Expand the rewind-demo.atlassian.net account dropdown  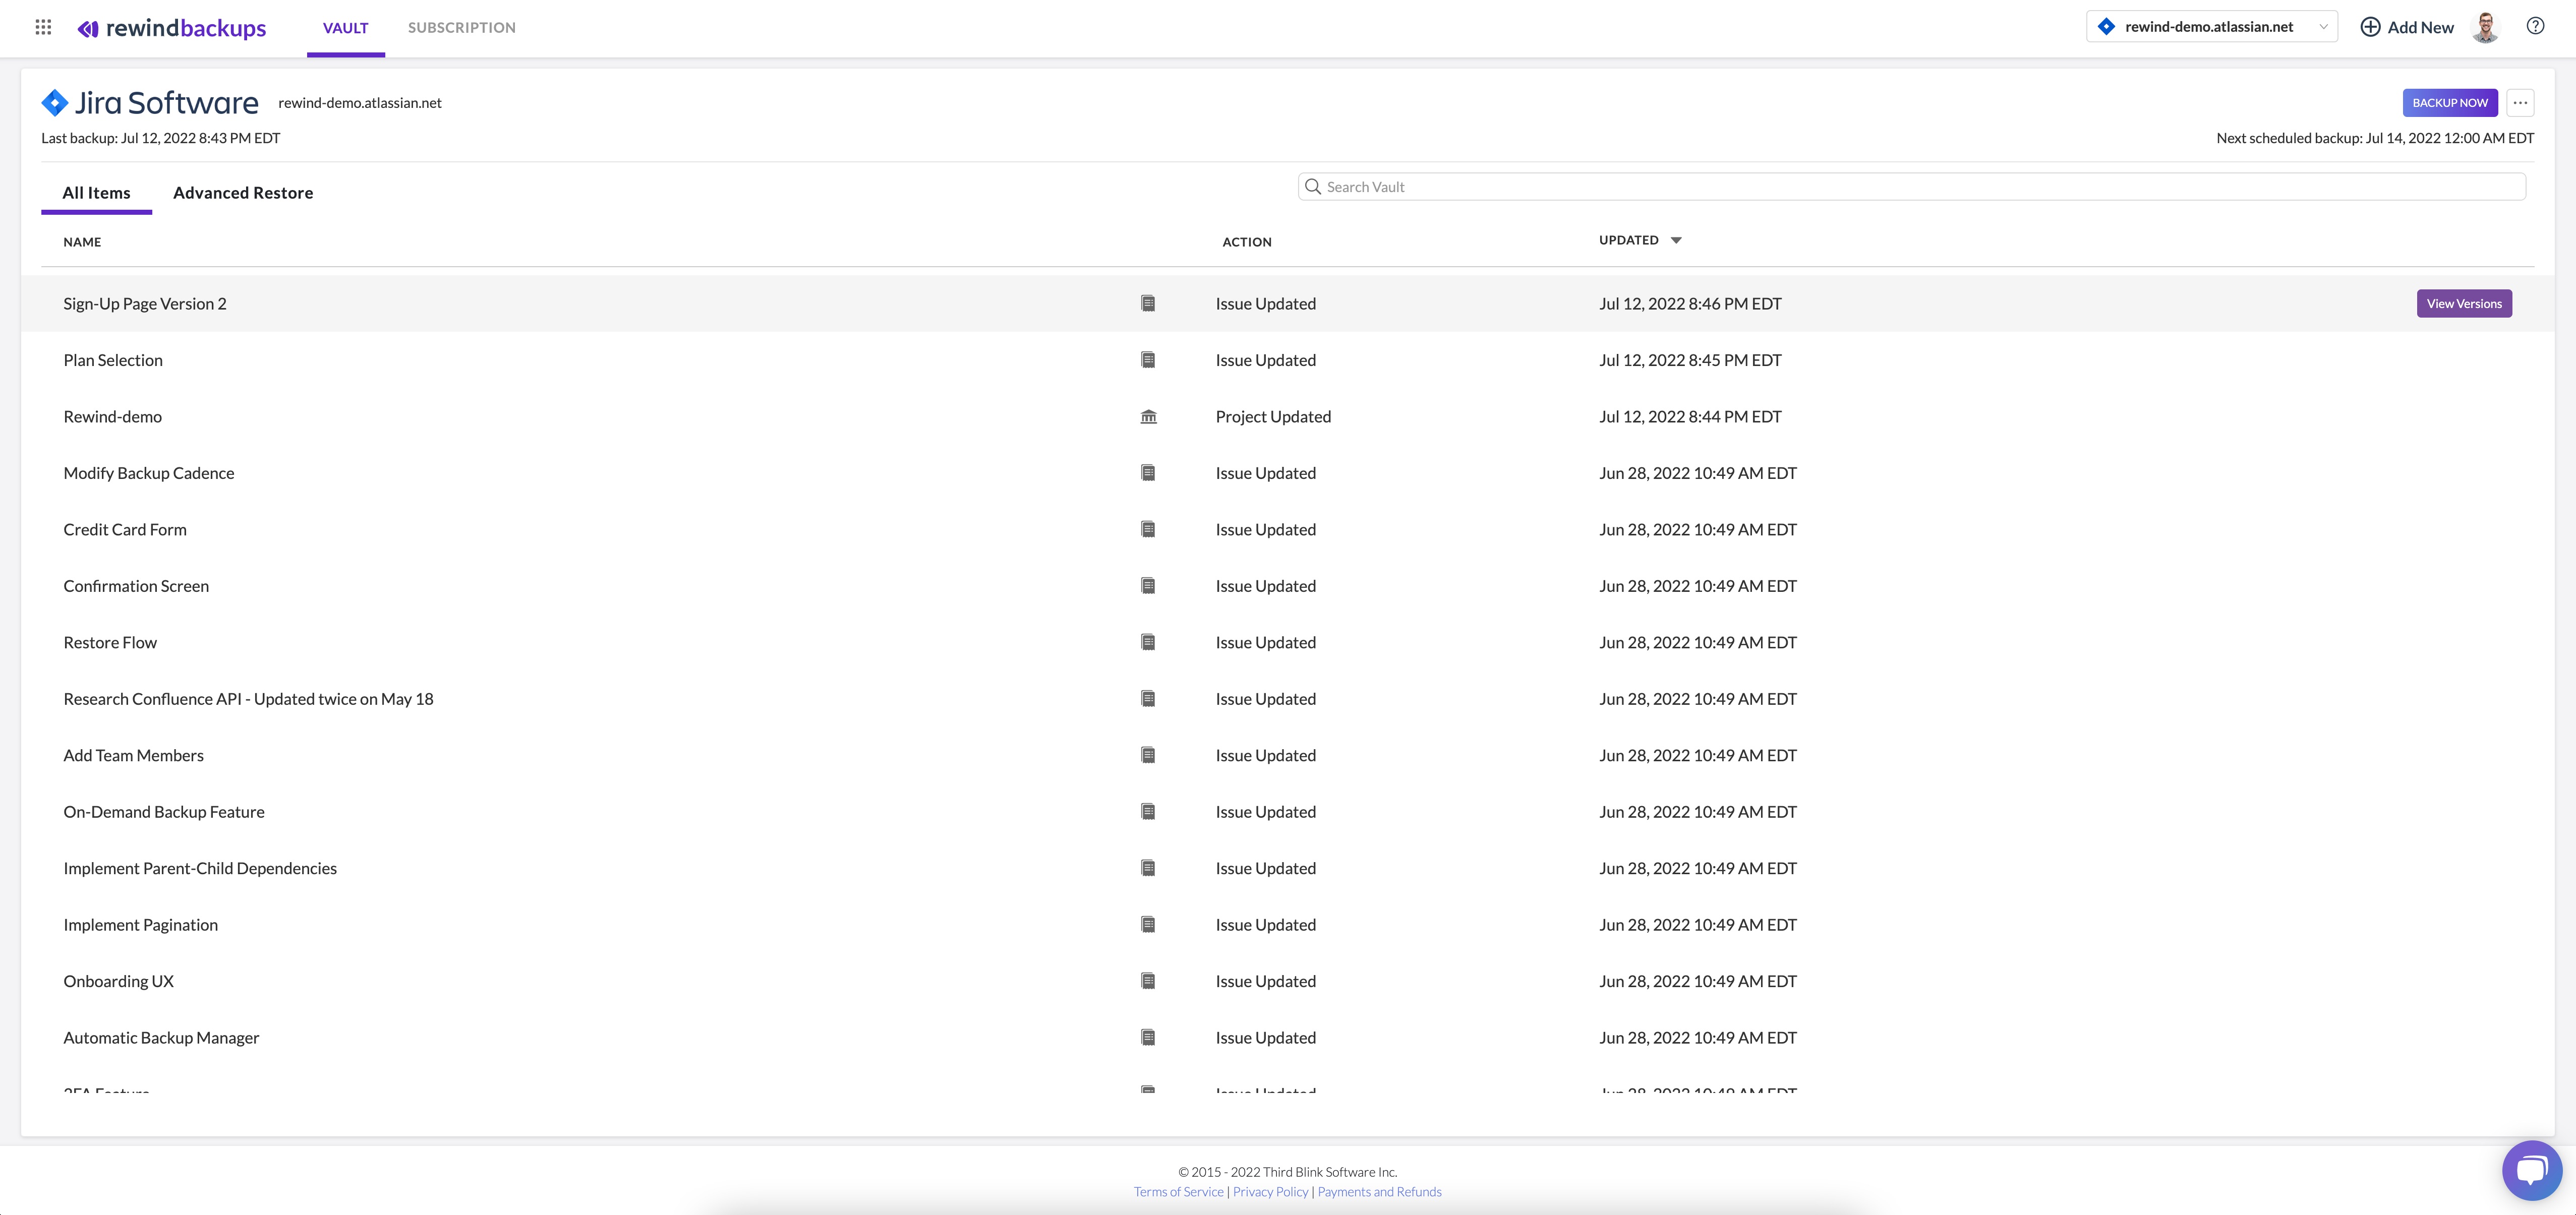pyautogui.click(x=2211, y=27)
